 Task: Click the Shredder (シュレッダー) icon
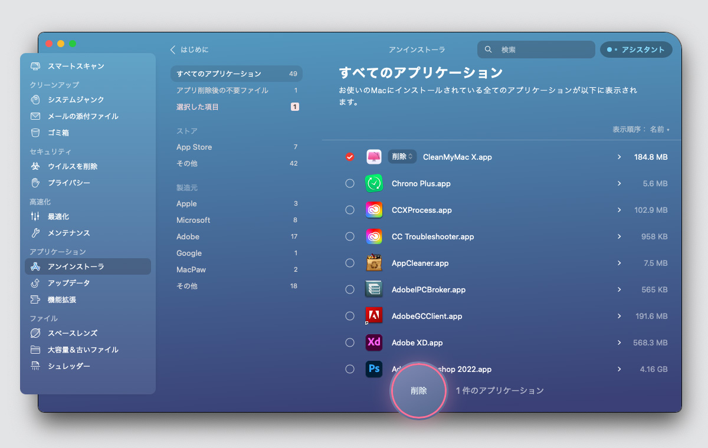pos(35,366)
